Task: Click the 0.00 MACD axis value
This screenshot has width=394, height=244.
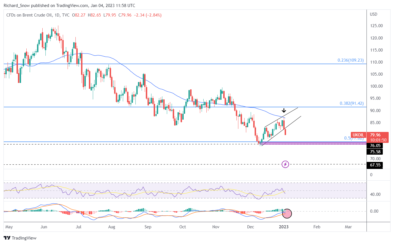Action: coord(374,211)
